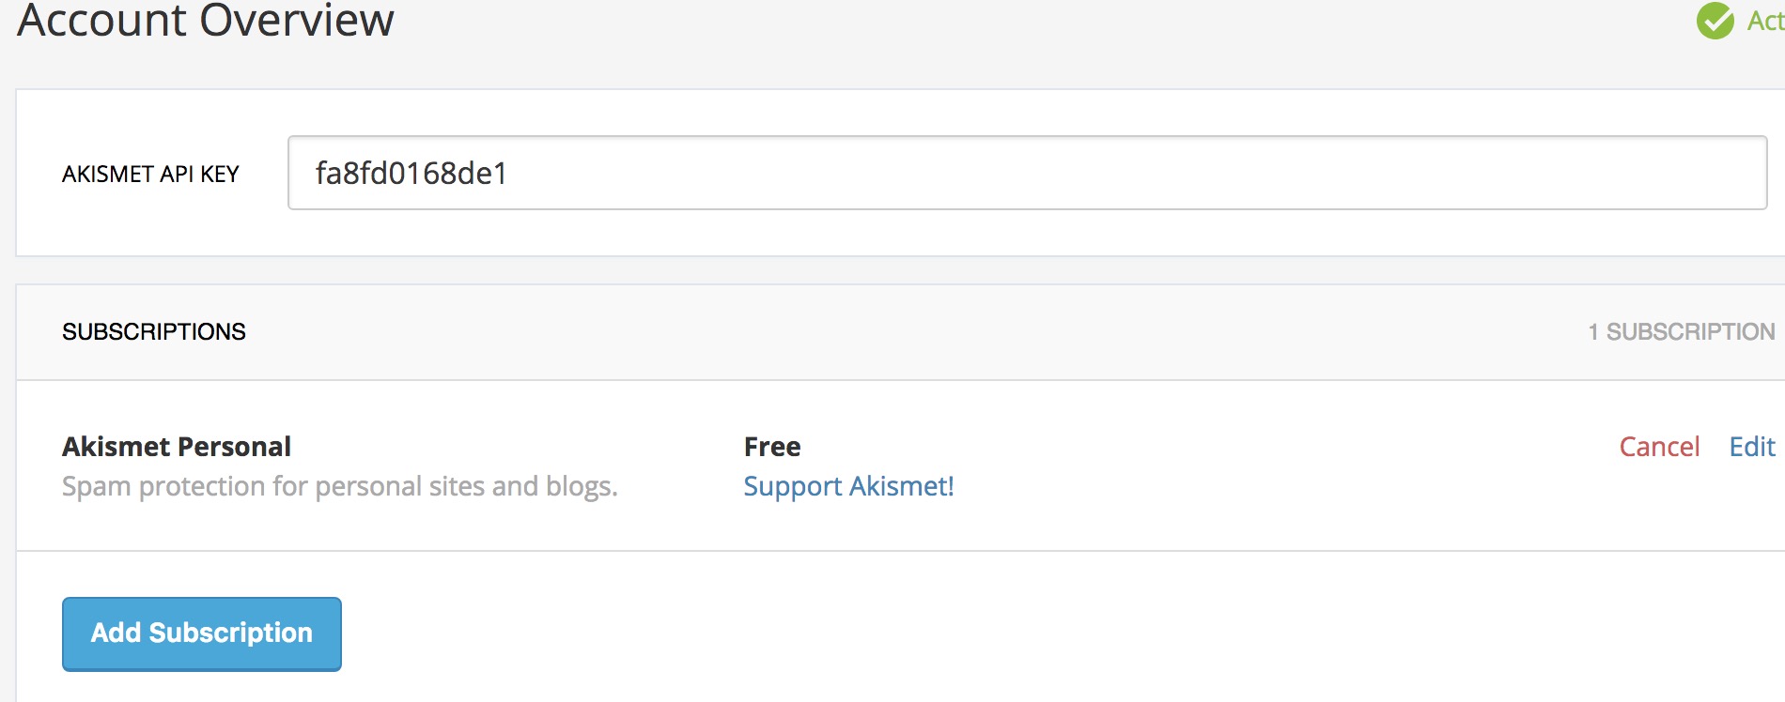Click the Add Subscription button

(202, 633)
